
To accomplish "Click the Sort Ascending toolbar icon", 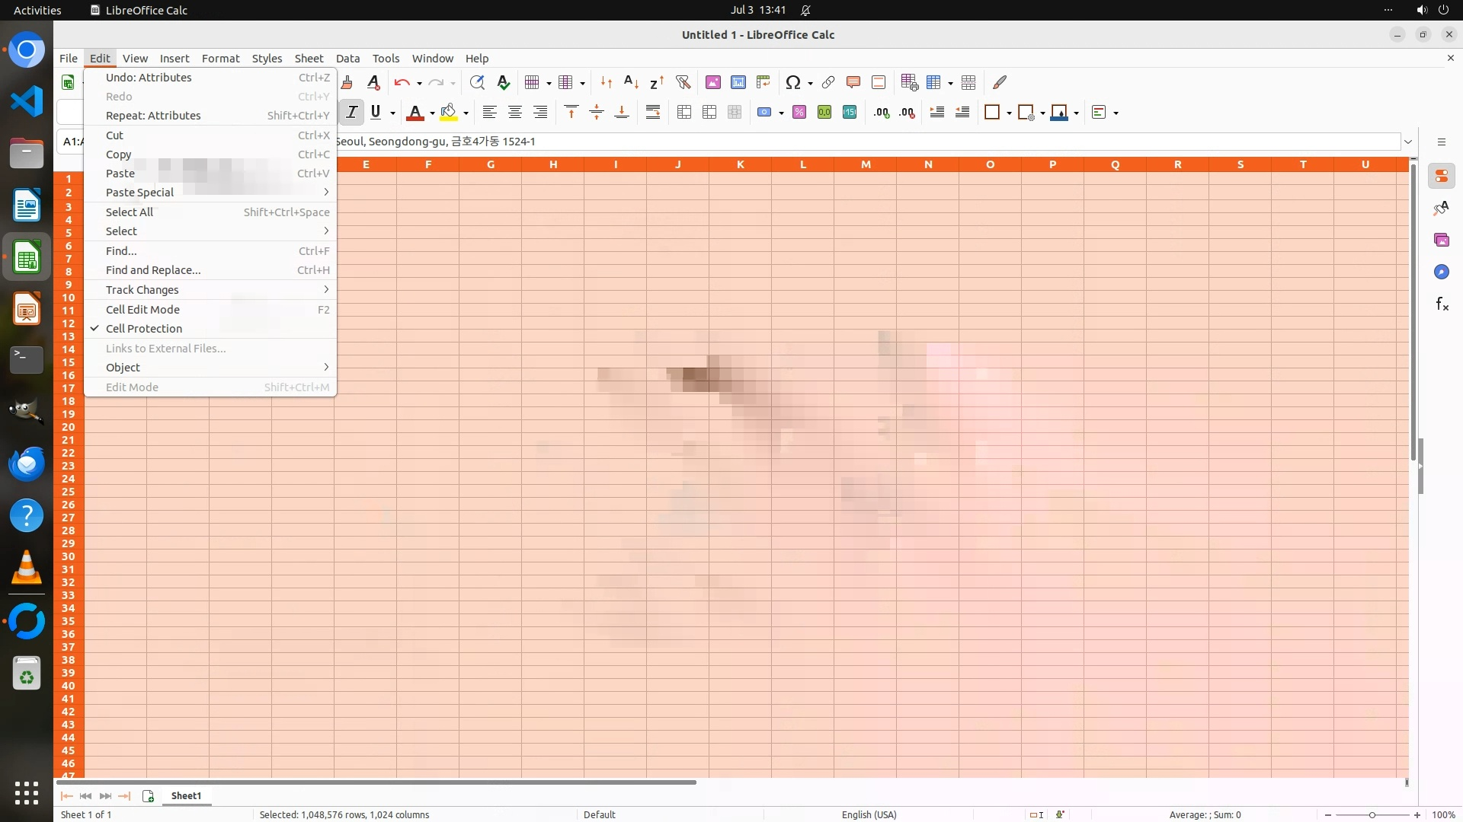I will pyautogui.click(x=631, y=82).
